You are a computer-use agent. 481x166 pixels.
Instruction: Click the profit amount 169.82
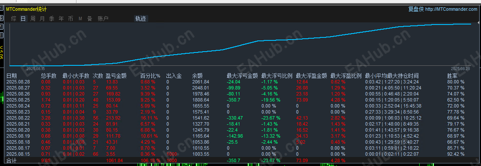click(113, 94)
